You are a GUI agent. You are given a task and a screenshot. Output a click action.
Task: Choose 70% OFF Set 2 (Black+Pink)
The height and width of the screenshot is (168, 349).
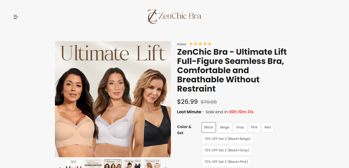click(x=226, y=162)
